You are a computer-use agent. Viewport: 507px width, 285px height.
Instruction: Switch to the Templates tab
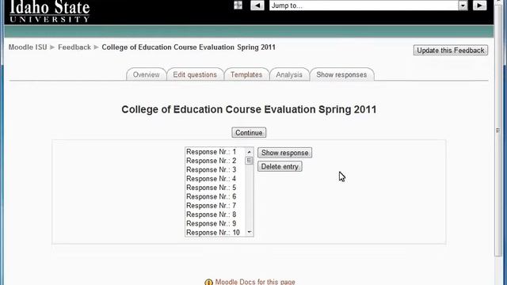(246, 74)
